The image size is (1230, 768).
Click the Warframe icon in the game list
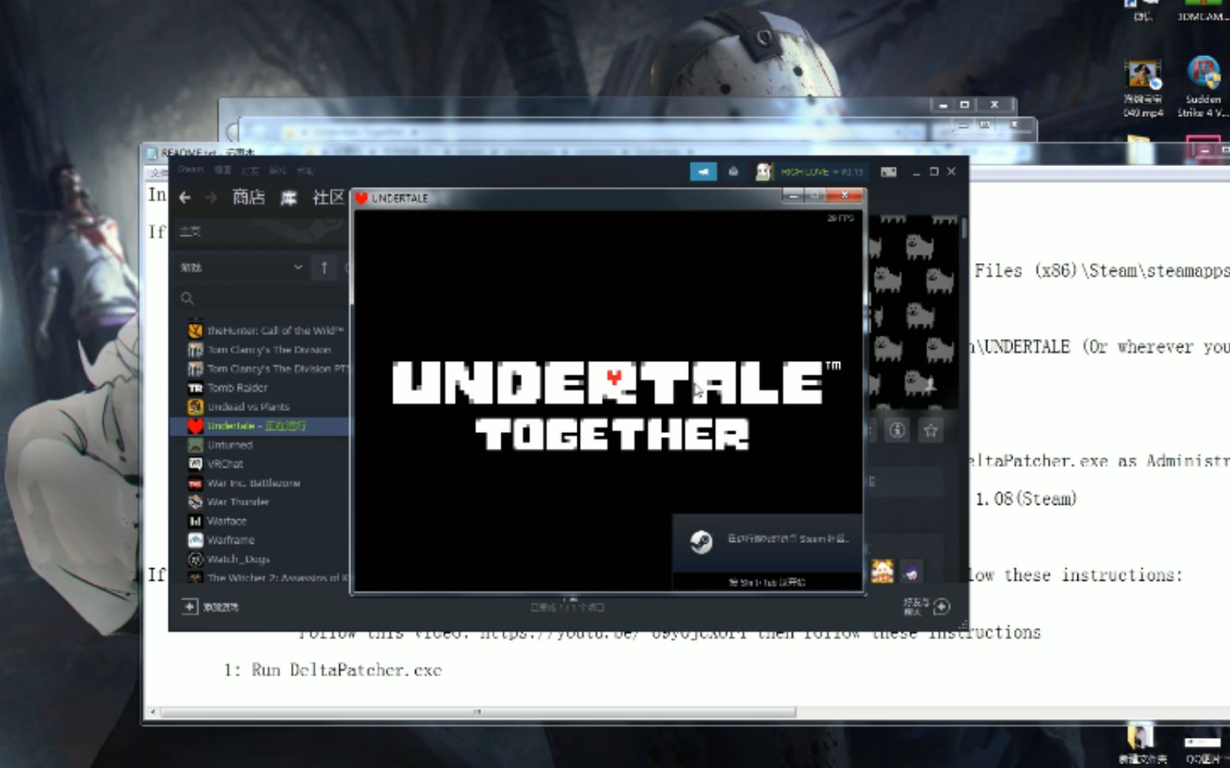click(x=195, y=540)
